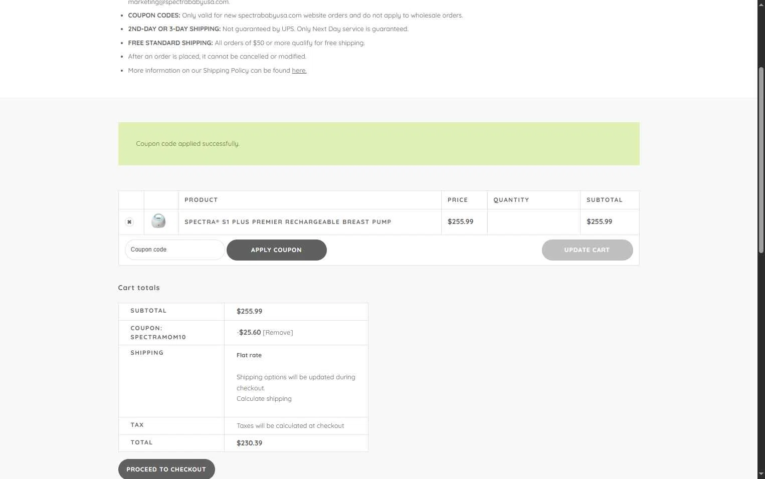Screen dimensions: 765x479
Task: Open Shipping Policy 'here' link
Action: point(299,71)
